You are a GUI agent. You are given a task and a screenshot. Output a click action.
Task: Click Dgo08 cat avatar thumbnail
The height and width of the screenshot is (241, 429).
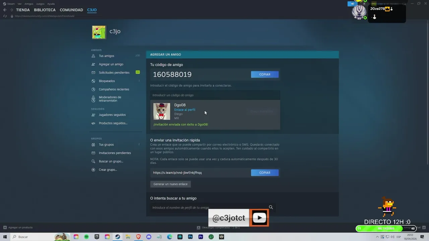click(x=162, y=111)
